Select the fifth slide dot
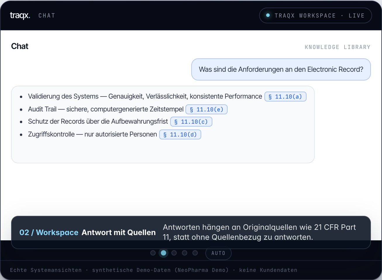Viewport: 382px width, 280px height. [195, 253]
